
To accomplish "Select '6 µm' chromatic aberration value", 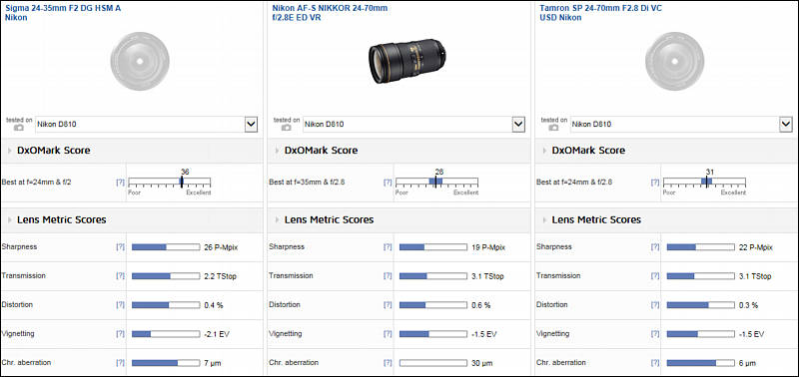I will tap(748, 363).
